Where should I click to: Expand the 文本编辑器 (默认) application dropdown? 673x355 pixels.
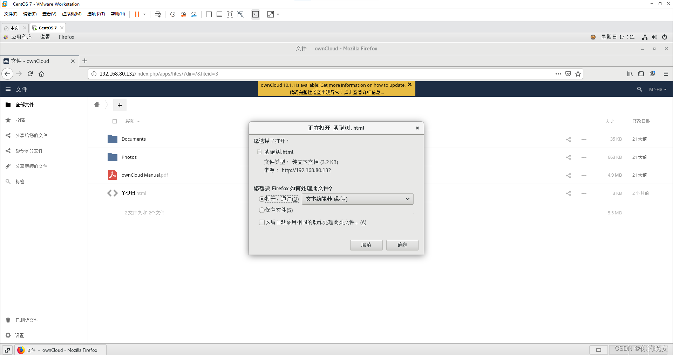(x=358, y=199)
